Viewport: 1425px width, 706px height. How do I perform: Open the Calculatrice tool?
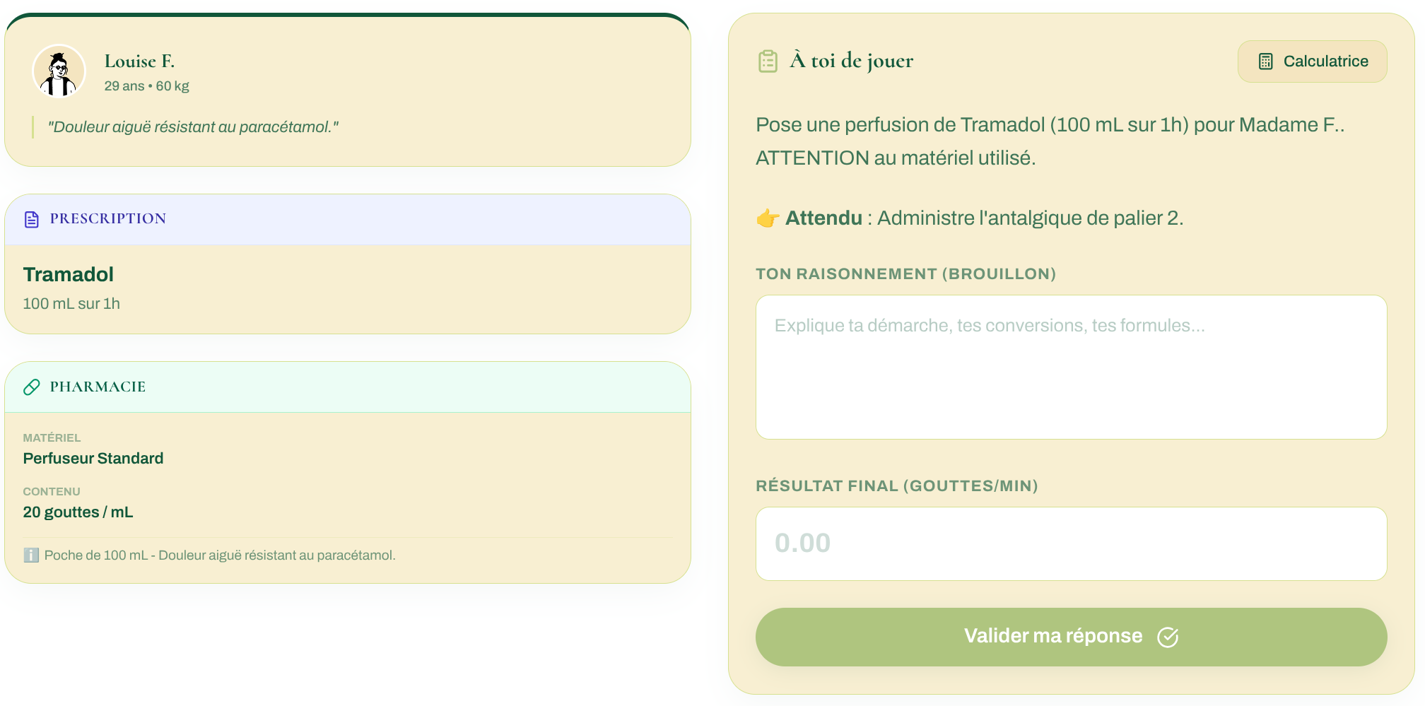pos(1313,61)
